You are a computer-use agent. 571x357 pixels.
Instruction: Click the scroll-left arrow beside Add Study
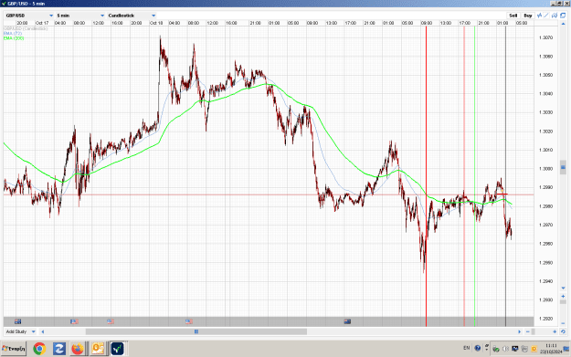click(43, 331)
